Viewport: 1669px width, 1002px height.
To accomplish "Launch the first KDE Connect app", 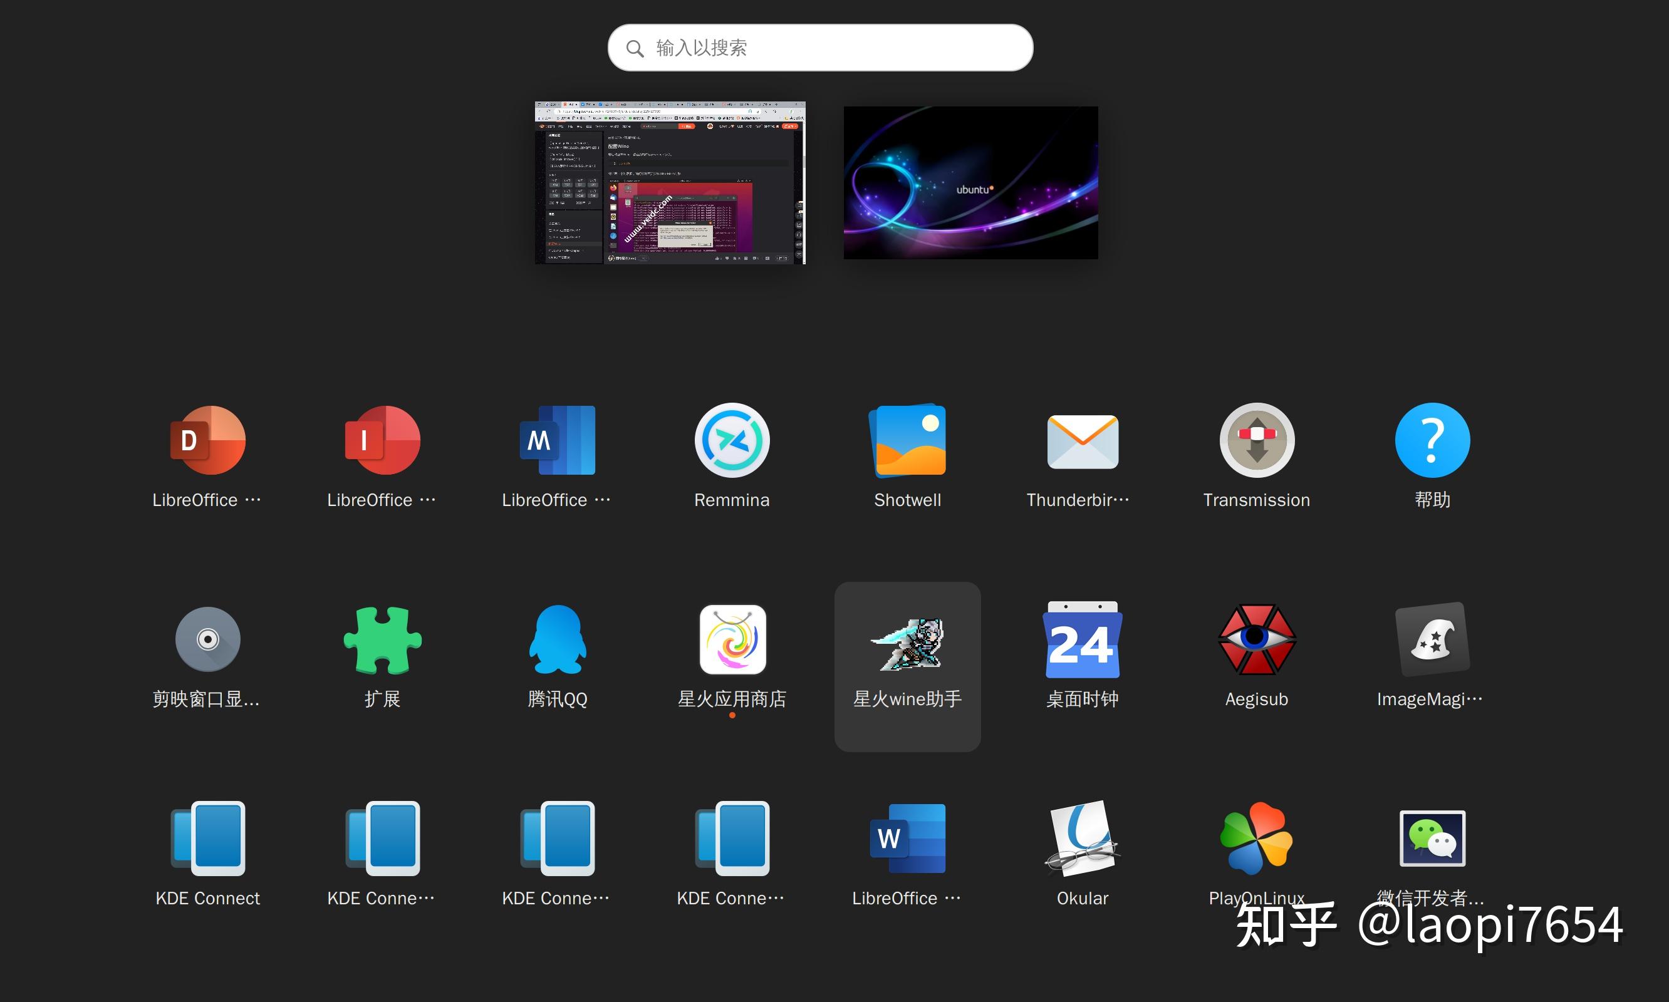I will point(207,839).
